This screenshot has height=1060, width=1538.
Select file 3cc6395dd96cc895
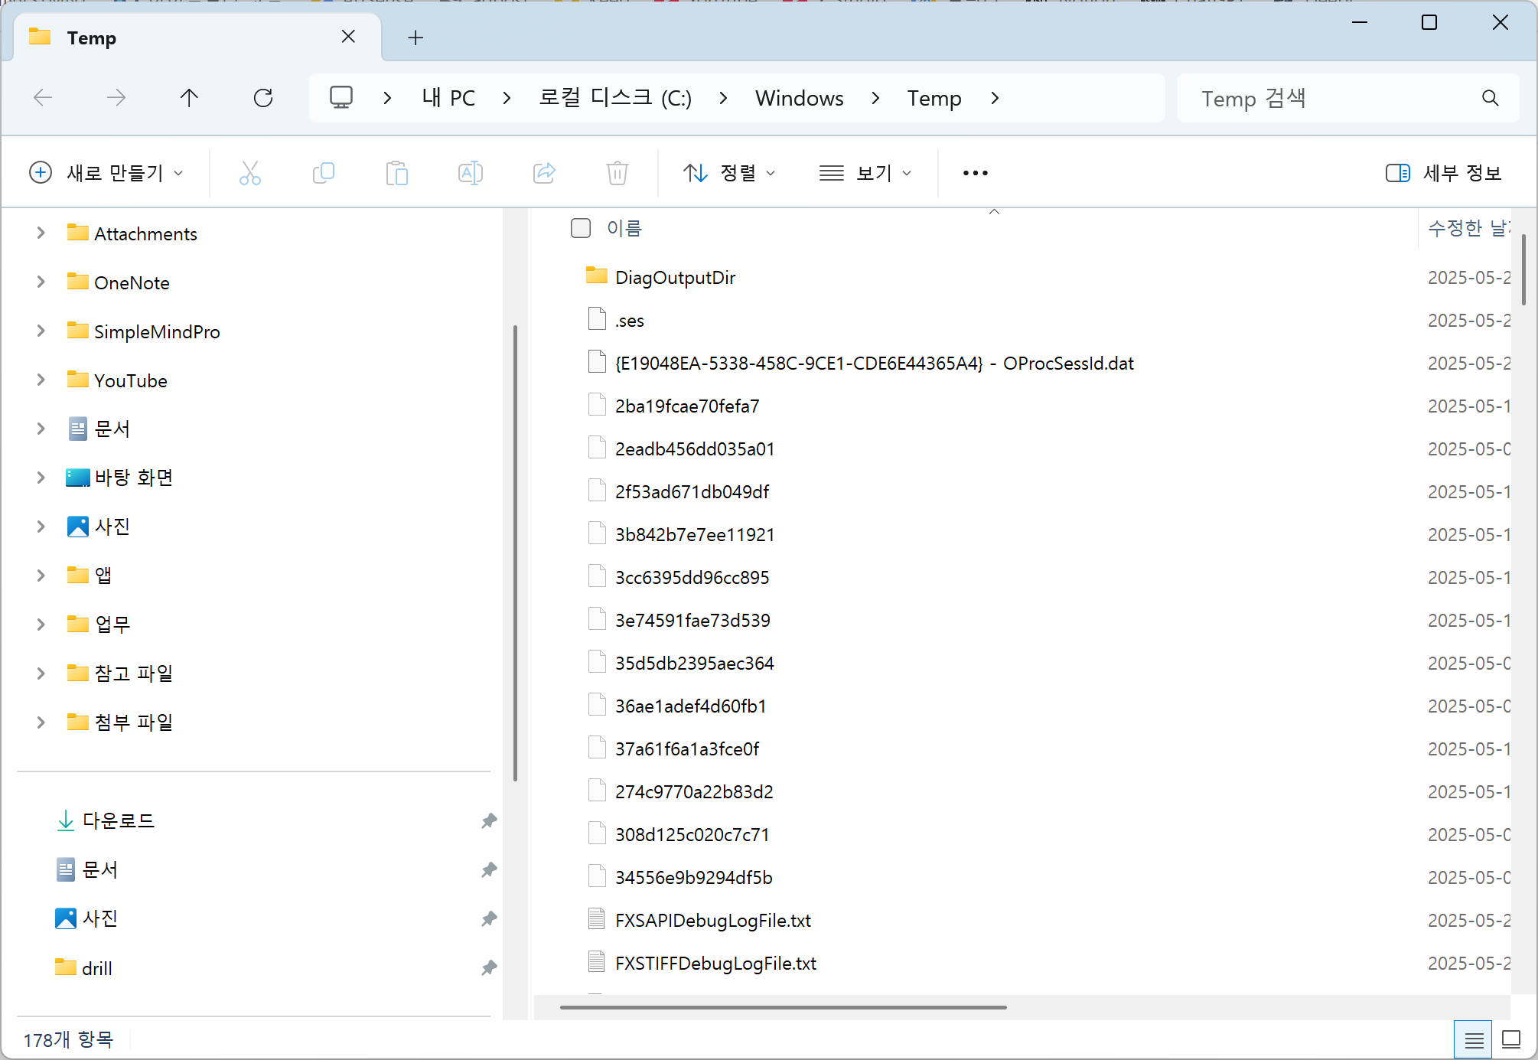tap(692, 577)
